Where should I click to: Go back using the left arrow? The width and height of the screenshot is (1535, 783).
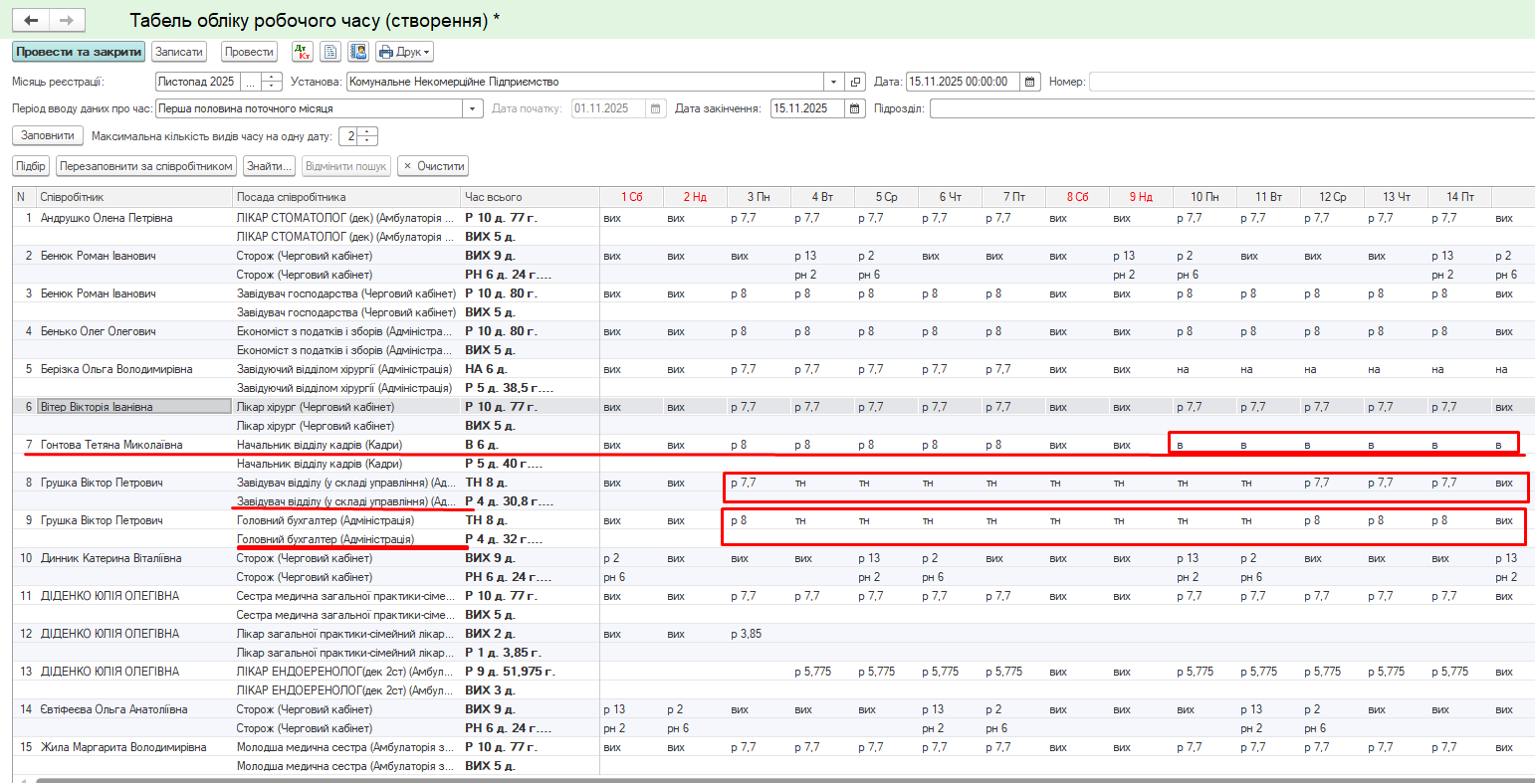pyautogui.click(x=31, y=21)
